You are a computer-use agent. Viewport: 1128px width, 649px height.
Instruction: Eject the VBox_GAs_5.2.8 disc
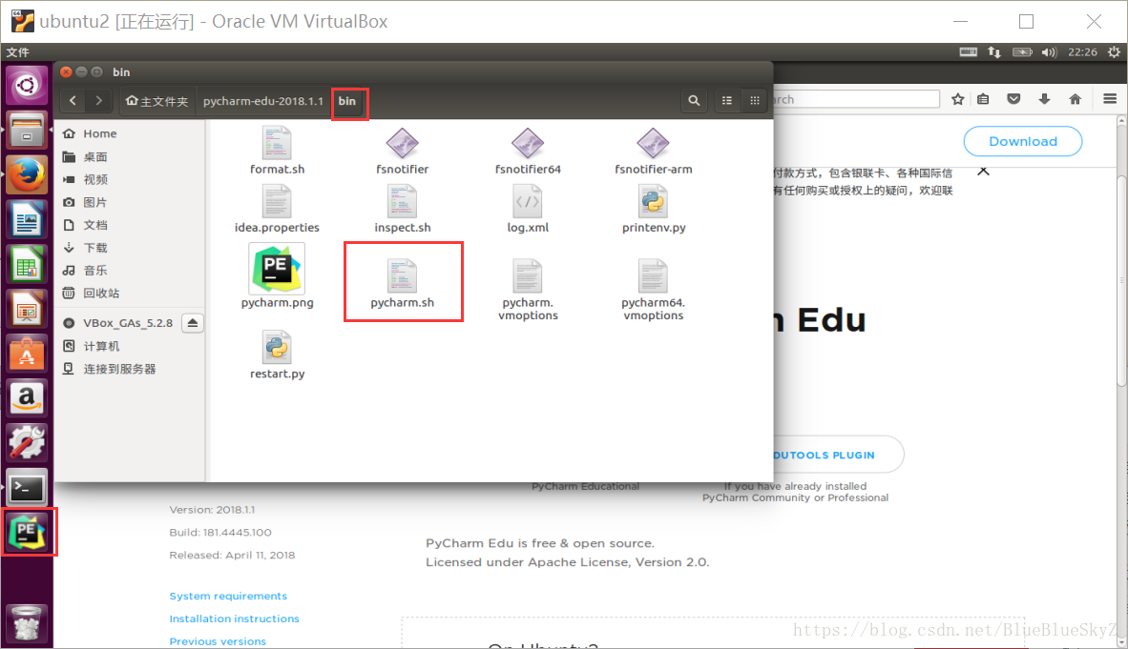click(192, 323)
